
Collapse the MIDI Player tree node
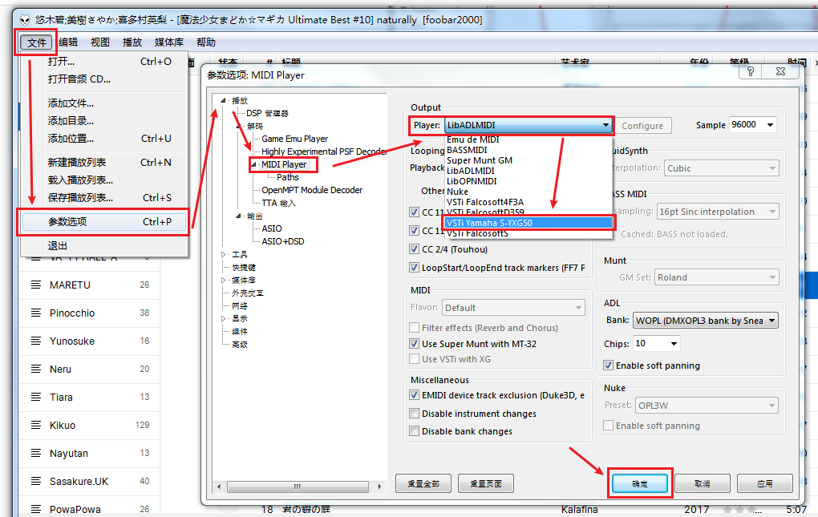coord(254,164)
